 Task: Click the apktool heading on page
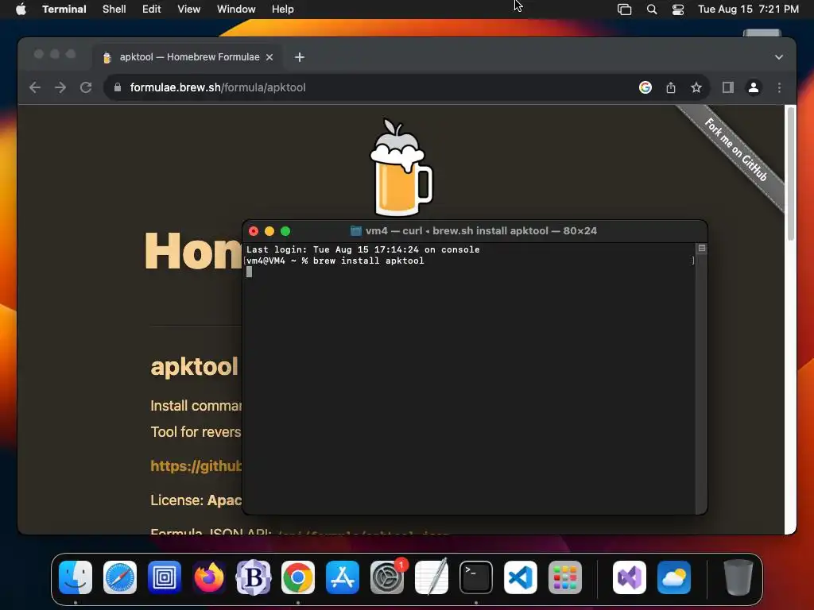point(194,366)
